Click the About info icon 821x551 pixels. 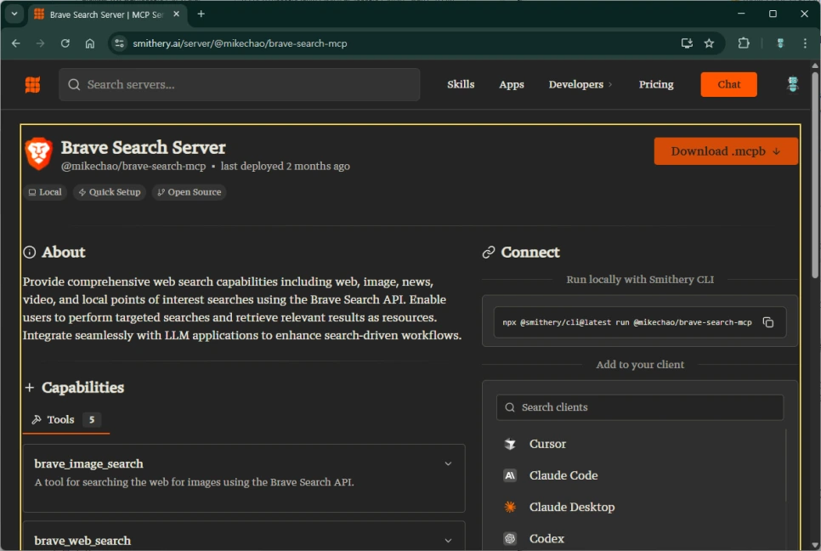click(30, 253)
